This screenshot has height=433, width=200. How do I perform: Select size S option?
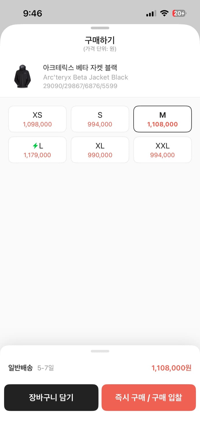(x=100, y=119)
